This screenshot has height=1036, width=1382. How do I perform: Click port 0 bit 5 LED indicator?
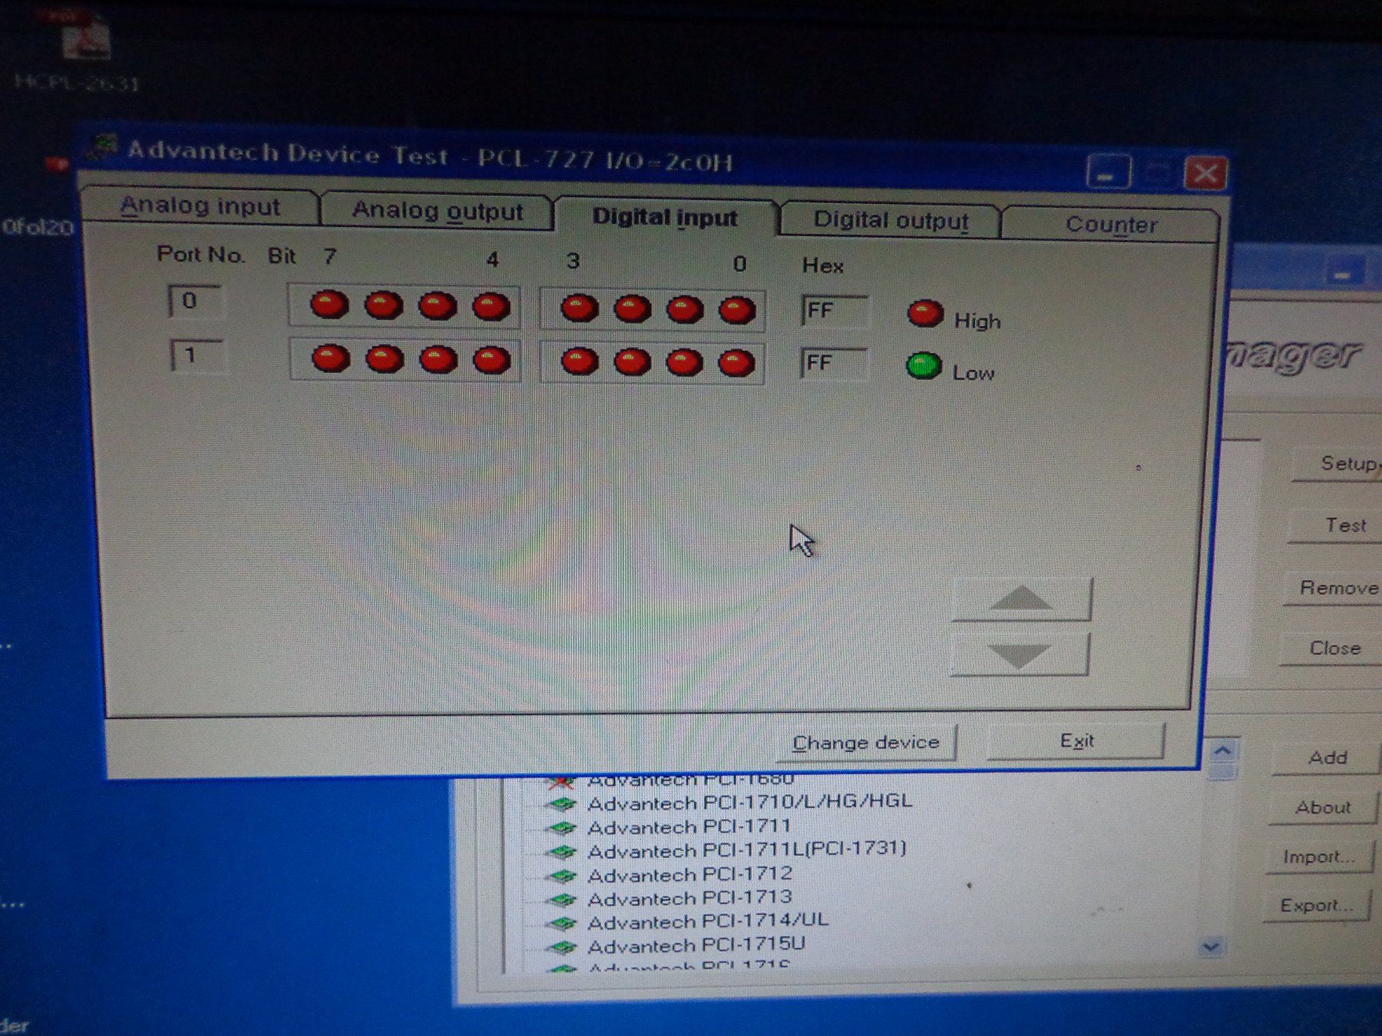tap(438, 306)
